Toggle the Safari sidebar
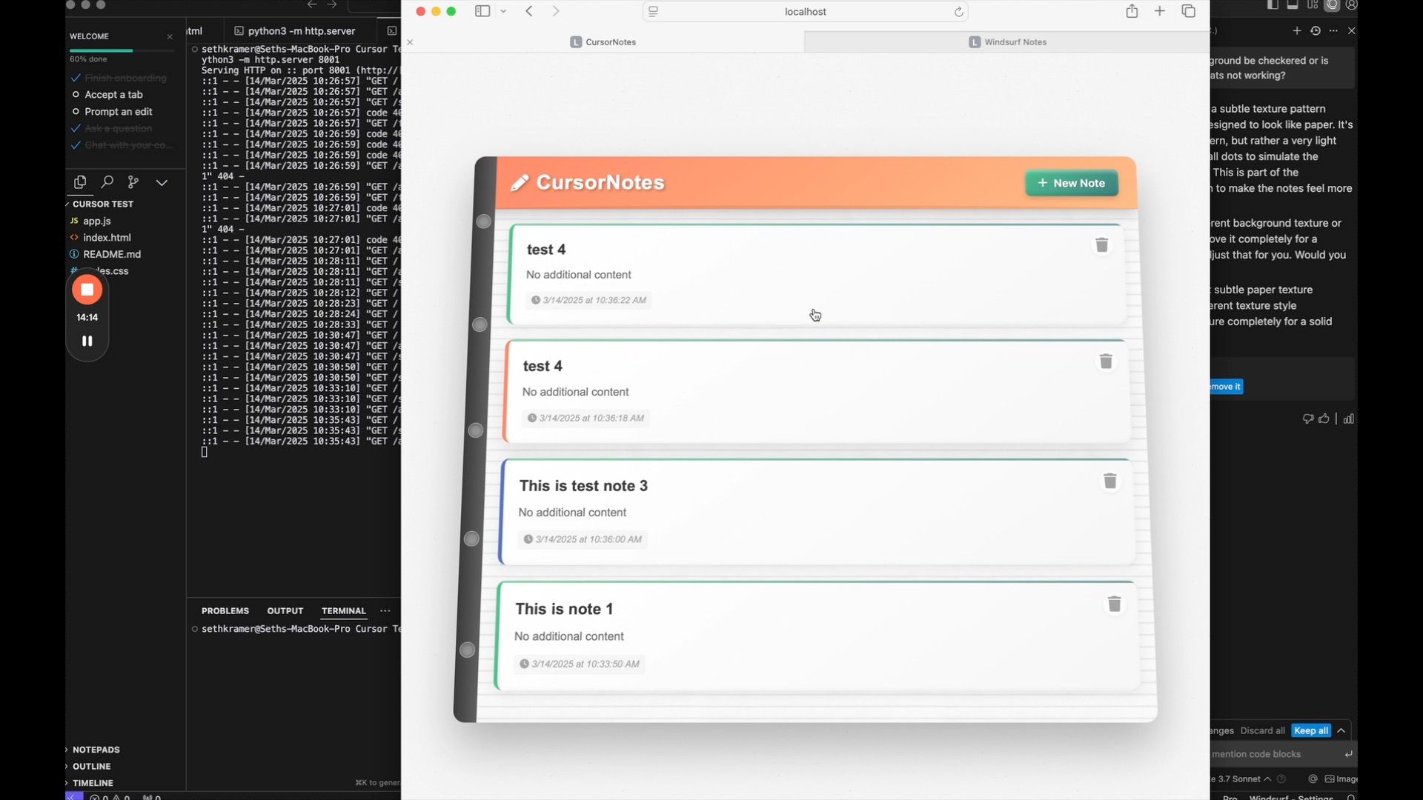The width and height of the screenshot is (1423, 800). (x=482, y=11)
